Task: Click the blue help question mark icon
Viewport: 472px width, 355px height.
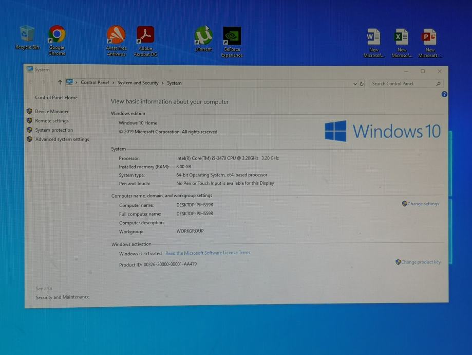Action: tap(444, 94)
